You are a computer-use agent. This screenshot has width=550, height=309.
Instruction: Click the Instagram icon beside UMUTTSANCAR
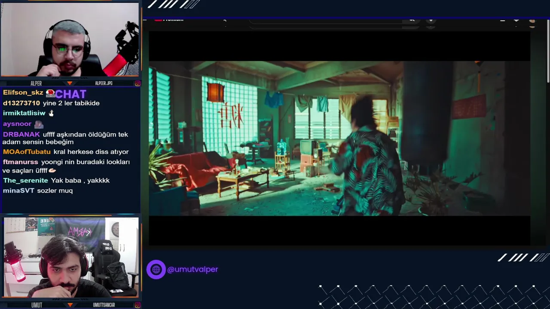(x=137, y=305)
